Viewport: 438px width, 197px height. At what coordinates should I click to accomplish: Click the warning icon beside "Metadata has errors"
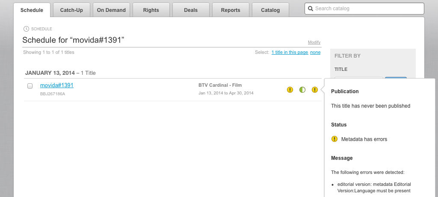334,139
